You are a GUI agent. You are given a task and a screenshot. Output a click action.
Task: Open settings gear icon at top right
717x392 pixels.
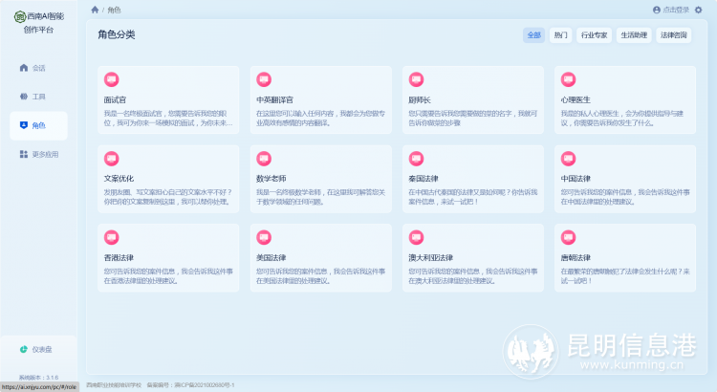point(698,10)
